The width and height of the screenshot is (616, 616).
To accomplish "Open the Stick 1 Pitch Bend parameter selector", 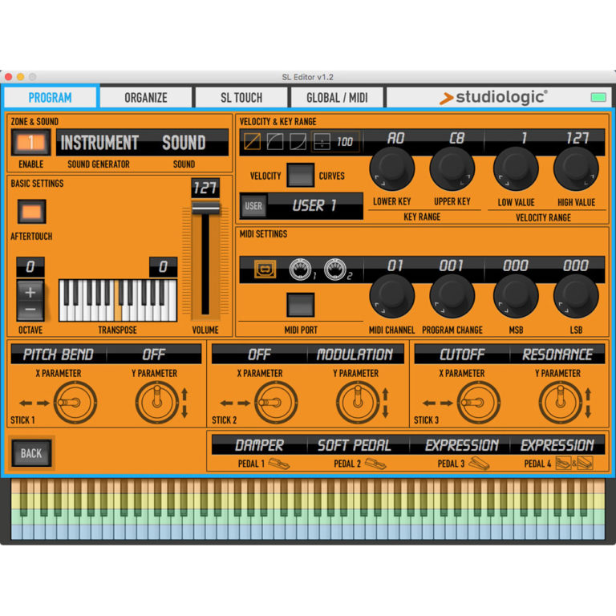I will pyautogui.click(x=58, y=354).
